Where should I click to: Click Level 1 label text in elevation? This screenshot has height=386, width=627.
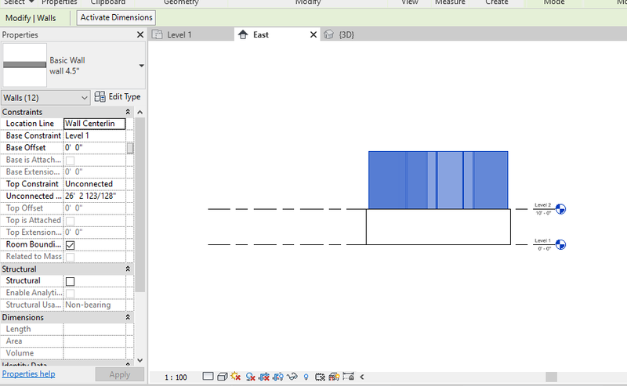coord(543,240)
